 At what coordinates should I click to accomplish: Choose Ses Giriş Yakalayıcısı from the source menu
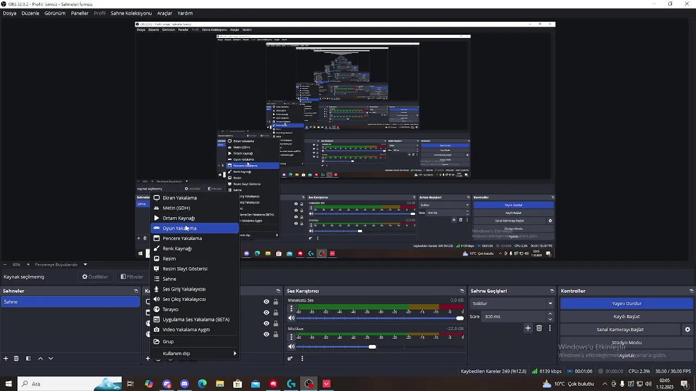click(x=194, y=289)
